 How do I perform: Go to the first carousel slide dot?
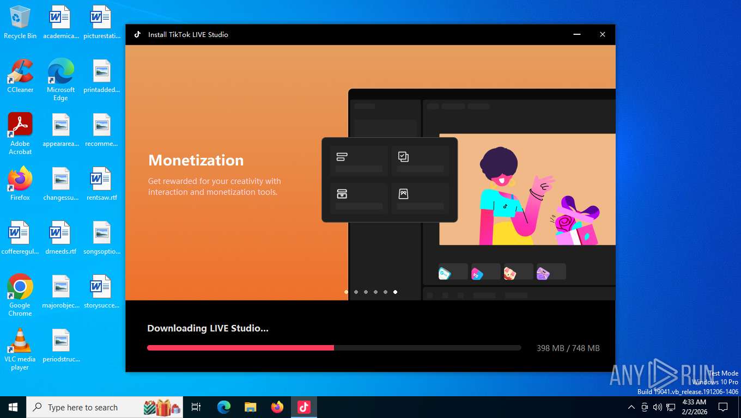(x=346, y=292)
